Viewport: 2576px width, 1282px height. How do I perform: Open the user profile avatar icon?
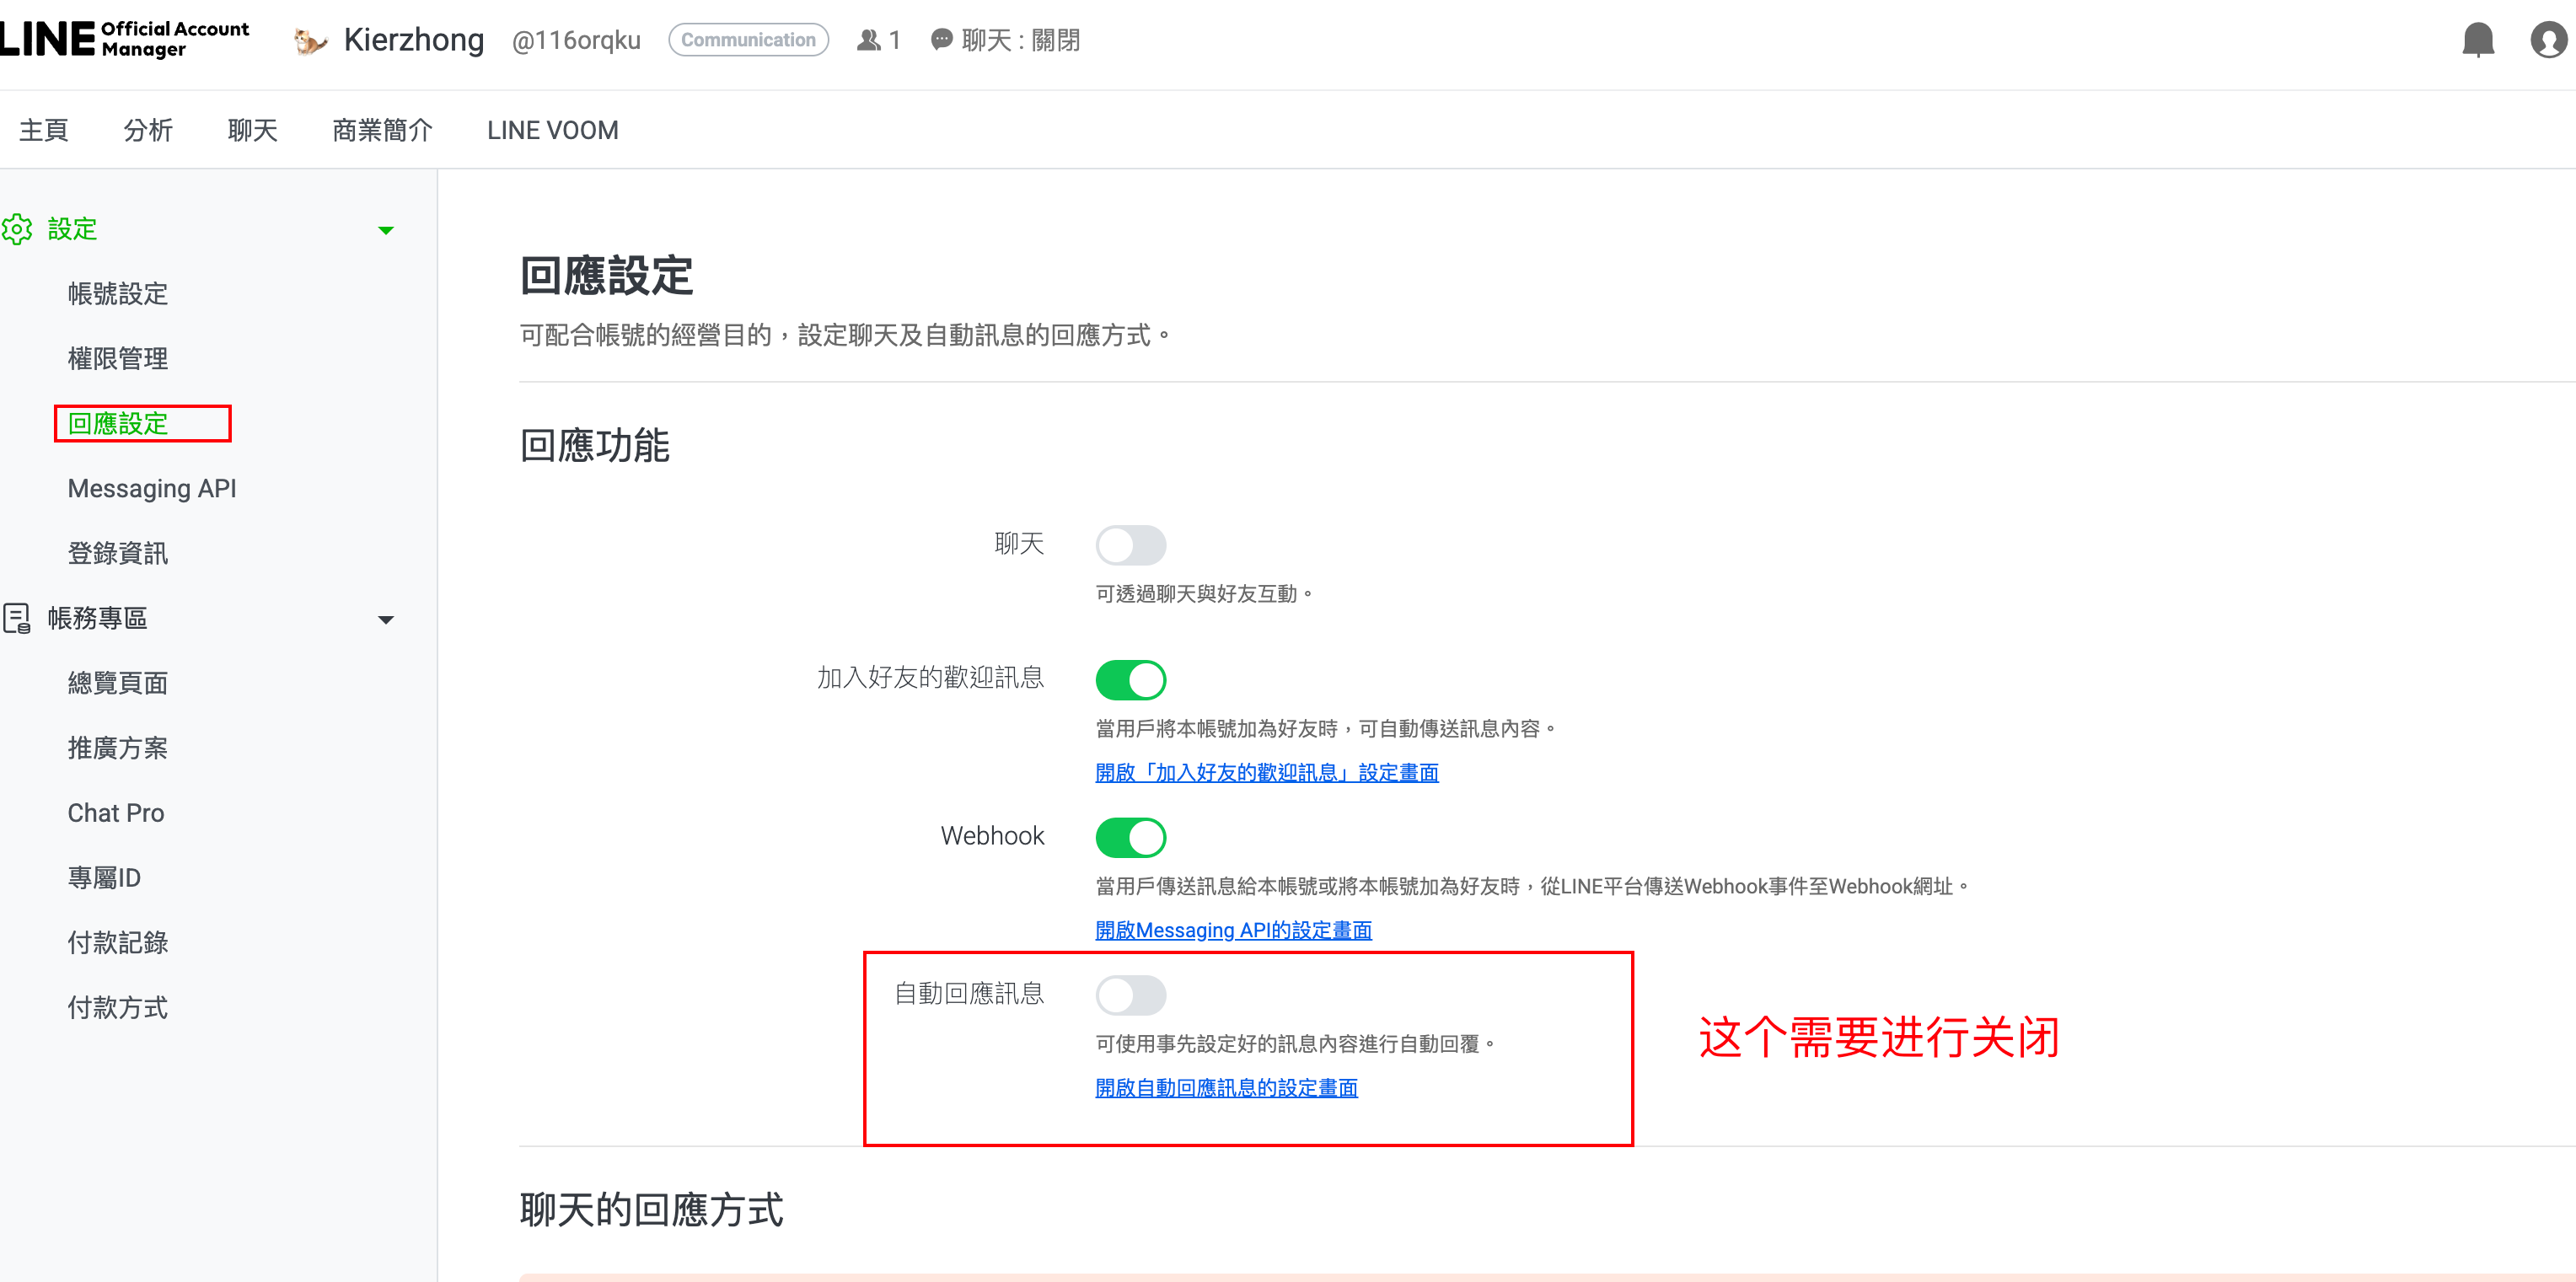tap(2547, 40)
